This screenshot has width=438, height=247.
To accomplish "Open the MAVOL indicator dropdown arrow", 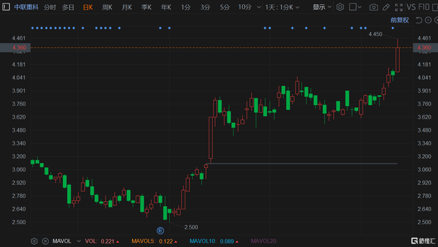I will (x=79, y=241).
